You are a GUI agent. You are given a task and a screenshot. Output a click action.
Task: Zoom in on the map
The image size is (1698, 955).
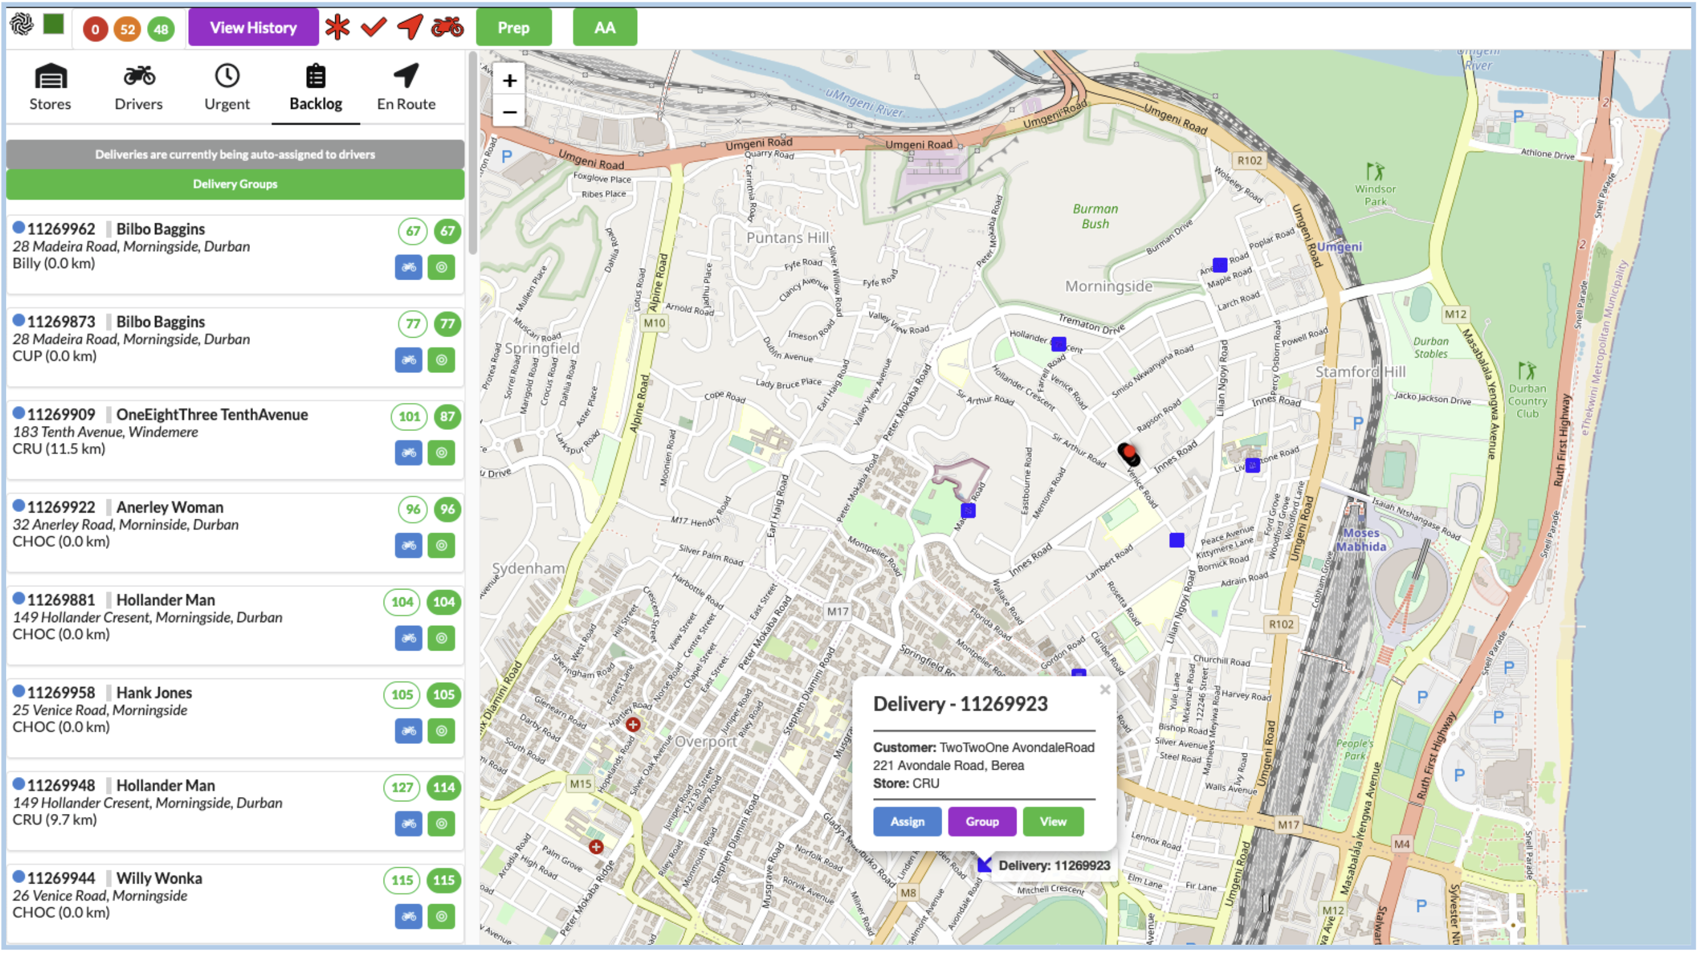click(510, 80)
